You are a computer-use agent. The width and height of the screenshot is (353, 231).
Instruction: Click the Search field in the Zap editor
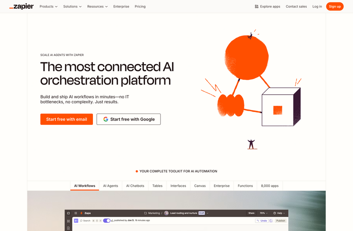(86, 220)
